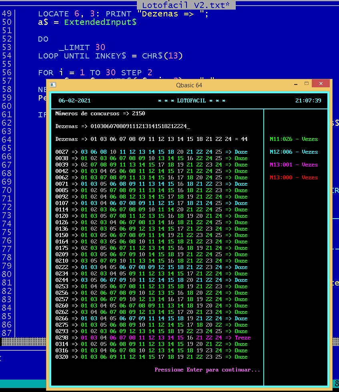Click the magenta N13:001 - Vezes counter
339x392 pixels.
(x=294, y=165)
